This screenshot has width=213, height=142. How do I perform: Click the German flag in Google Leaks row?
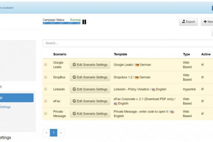pos(137,65)
